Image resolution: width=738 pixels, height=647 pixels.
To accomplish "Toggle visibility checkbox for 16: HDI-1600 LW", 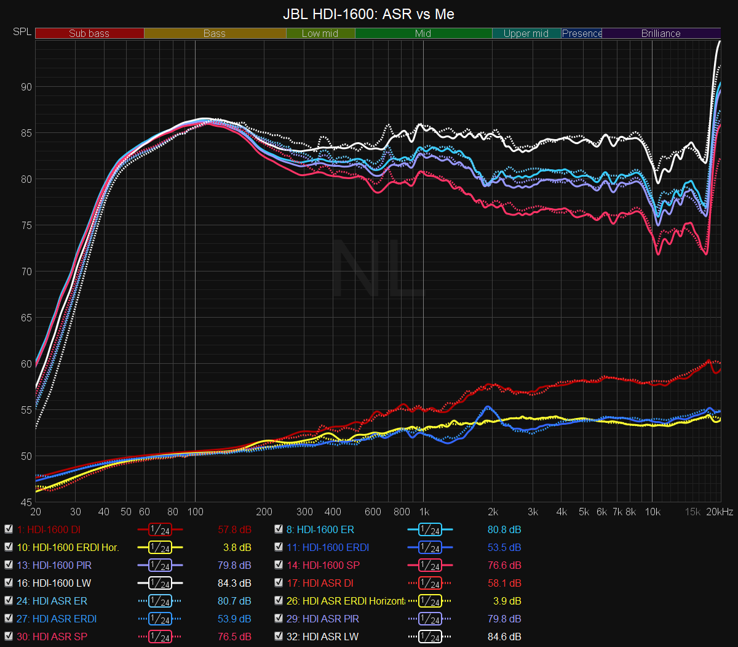I will click(9, 583).
